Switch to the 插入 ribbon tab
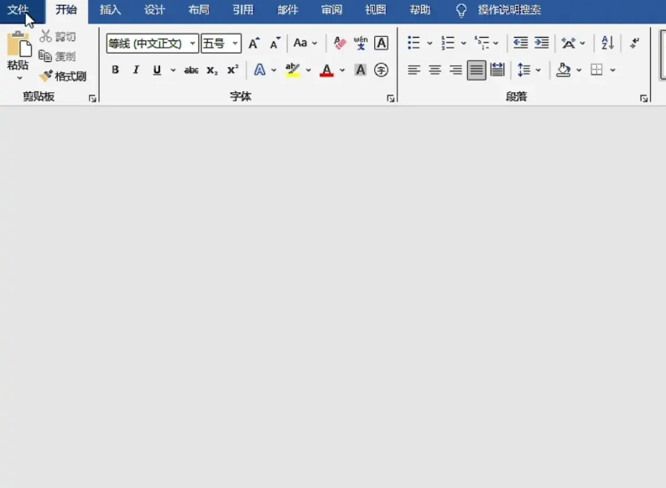The width and height of the screenshot is (666, 488). (110, 10)
